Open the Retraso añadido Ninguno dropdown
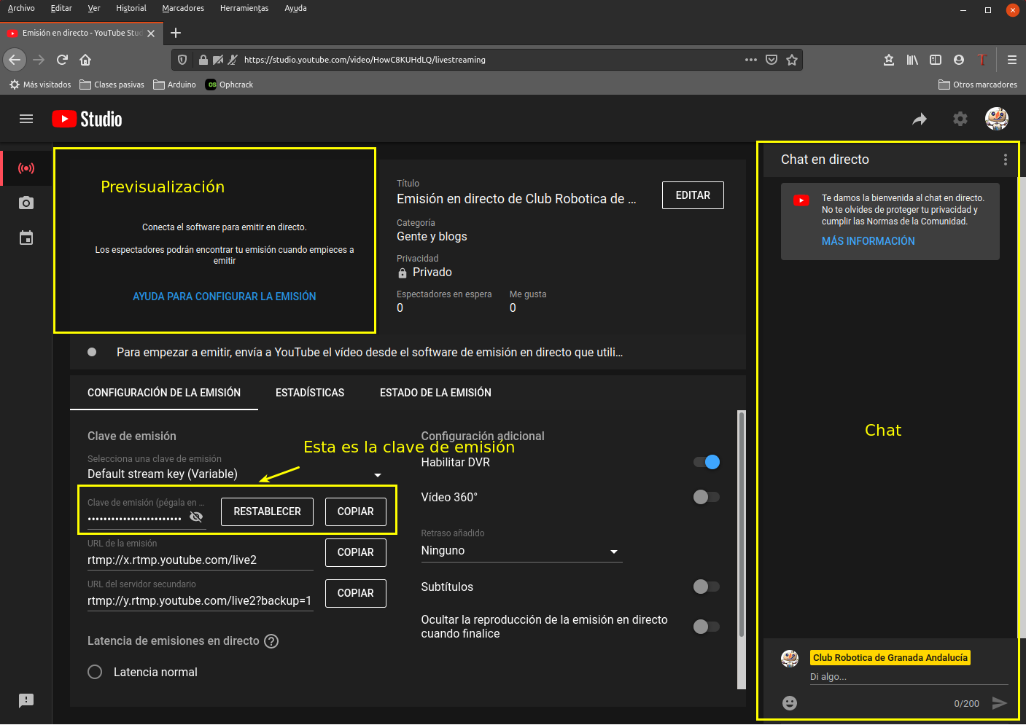This screenshot has height=725, width=1026. 521,551
